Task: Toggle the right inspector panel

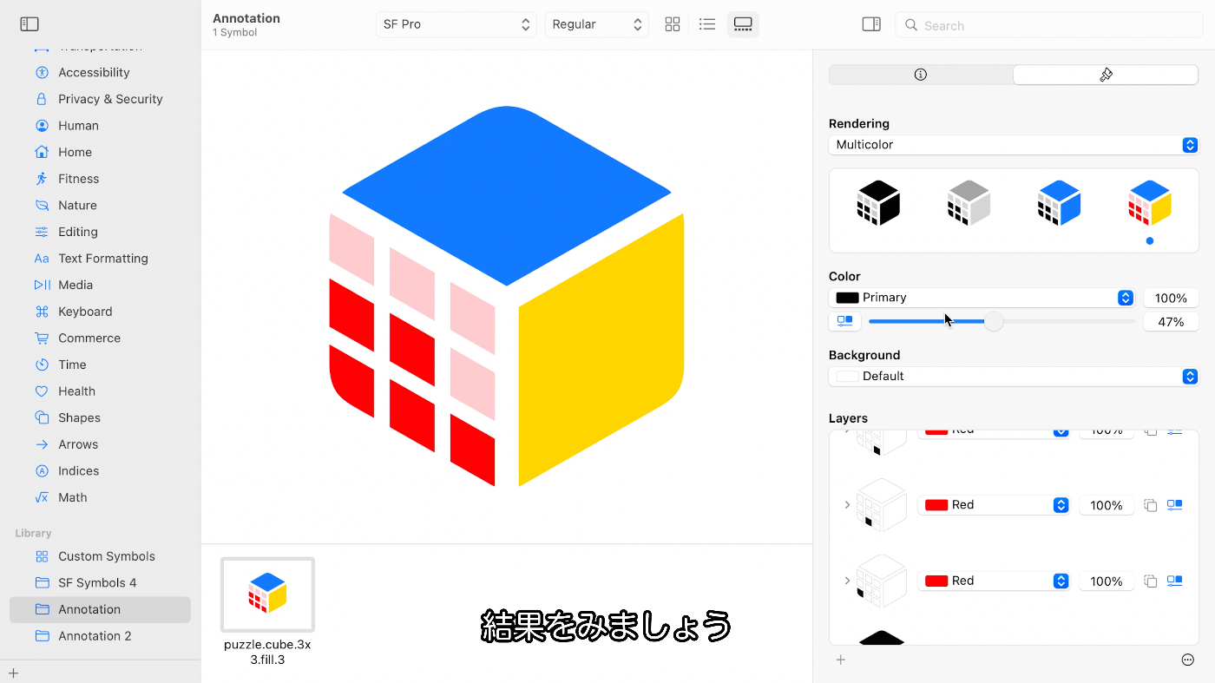Action: point(871,24)
